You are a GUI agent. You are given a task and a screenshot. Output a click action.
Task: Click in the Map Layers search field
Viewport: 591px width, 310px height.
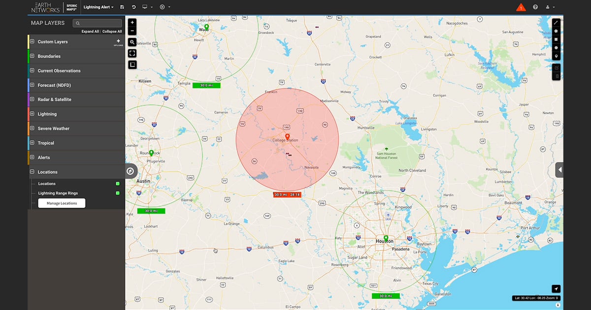[x=97, y=23]
